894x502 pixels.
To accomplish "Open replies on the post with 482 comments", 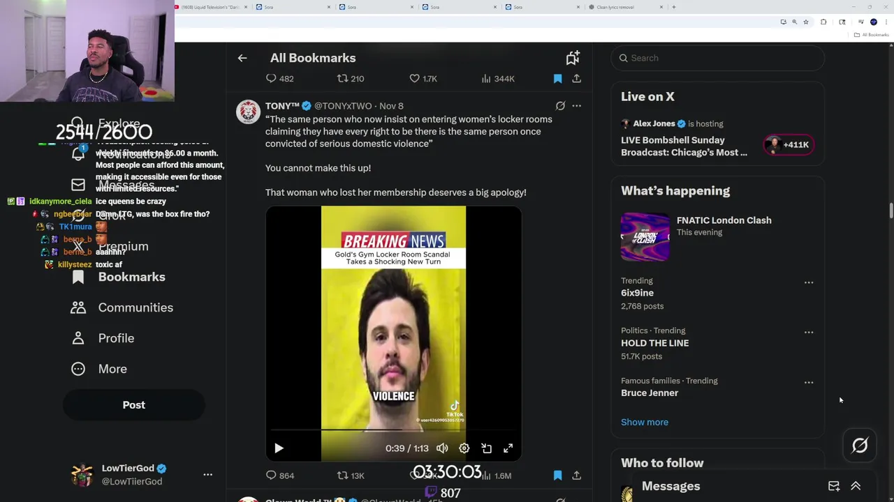I will pos(280,79).
